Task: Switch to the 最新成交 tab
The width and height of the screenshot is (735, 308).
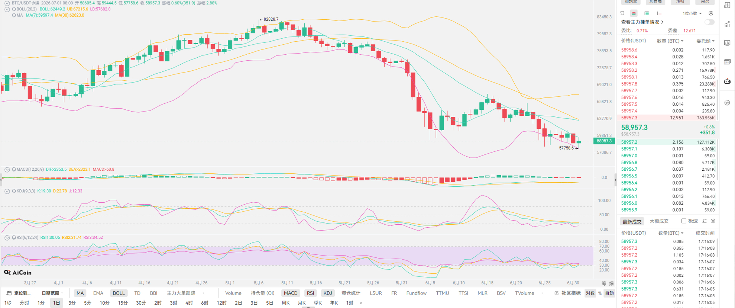Action: [632, 221]
